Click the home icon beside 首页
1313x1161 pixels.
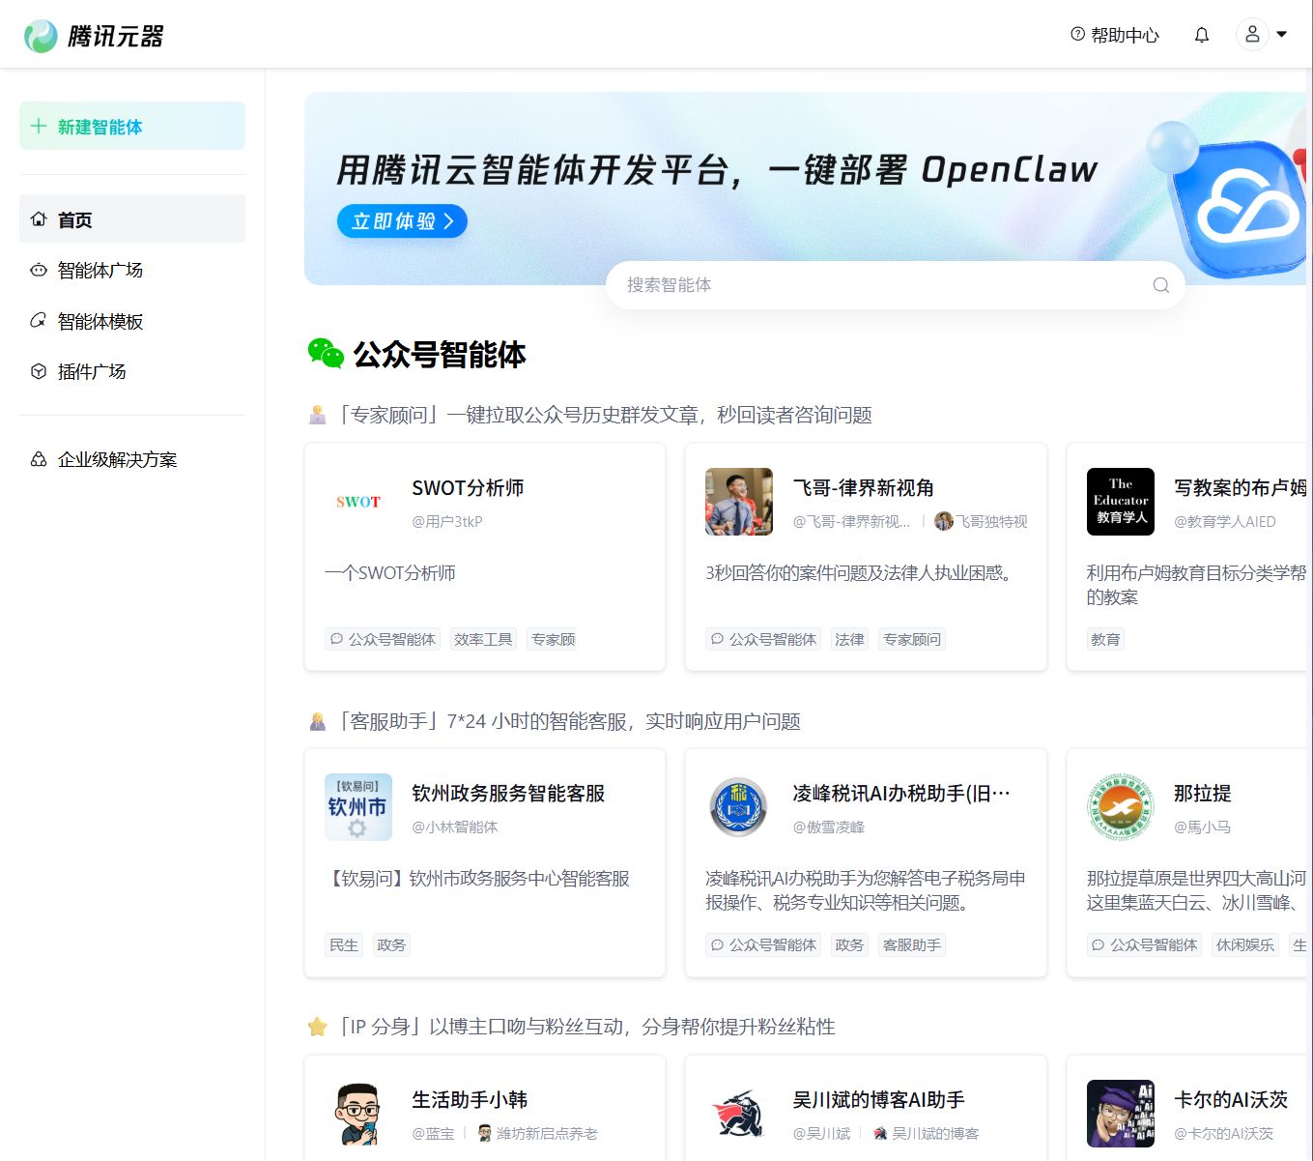pyautogui.click(x=39, y=219)
